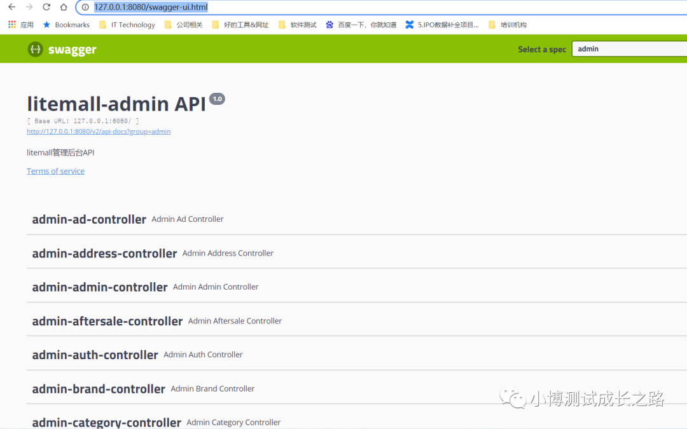Expand admin-category-controller section

357,421
